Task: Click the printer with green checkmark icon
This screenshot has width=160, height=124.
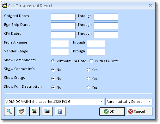Action: pos(34,111)
